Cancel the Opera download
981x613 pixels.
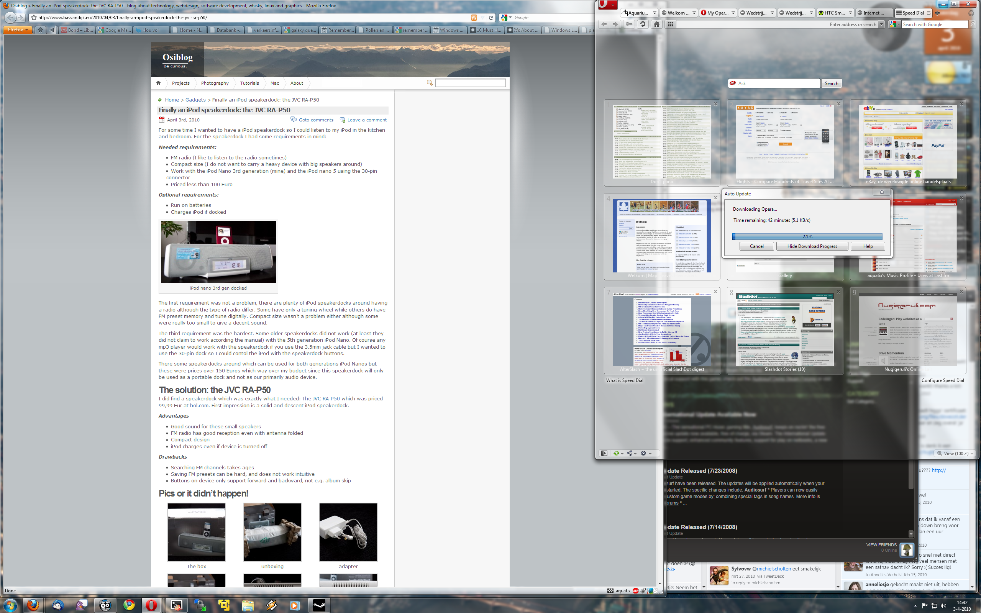pyautogui.click(x=756, y=246)
